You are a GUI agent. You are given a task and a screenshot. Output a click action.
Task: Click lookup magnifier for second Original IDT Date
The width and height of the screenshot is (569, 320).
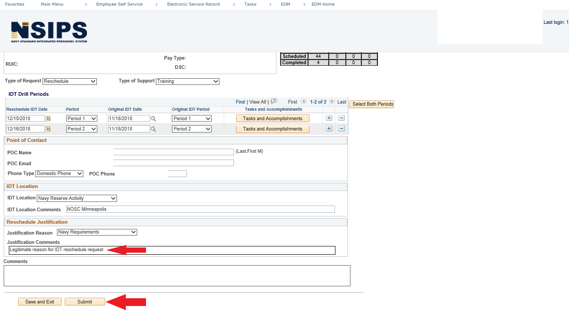pyautogui.click(x=153, y=129)
